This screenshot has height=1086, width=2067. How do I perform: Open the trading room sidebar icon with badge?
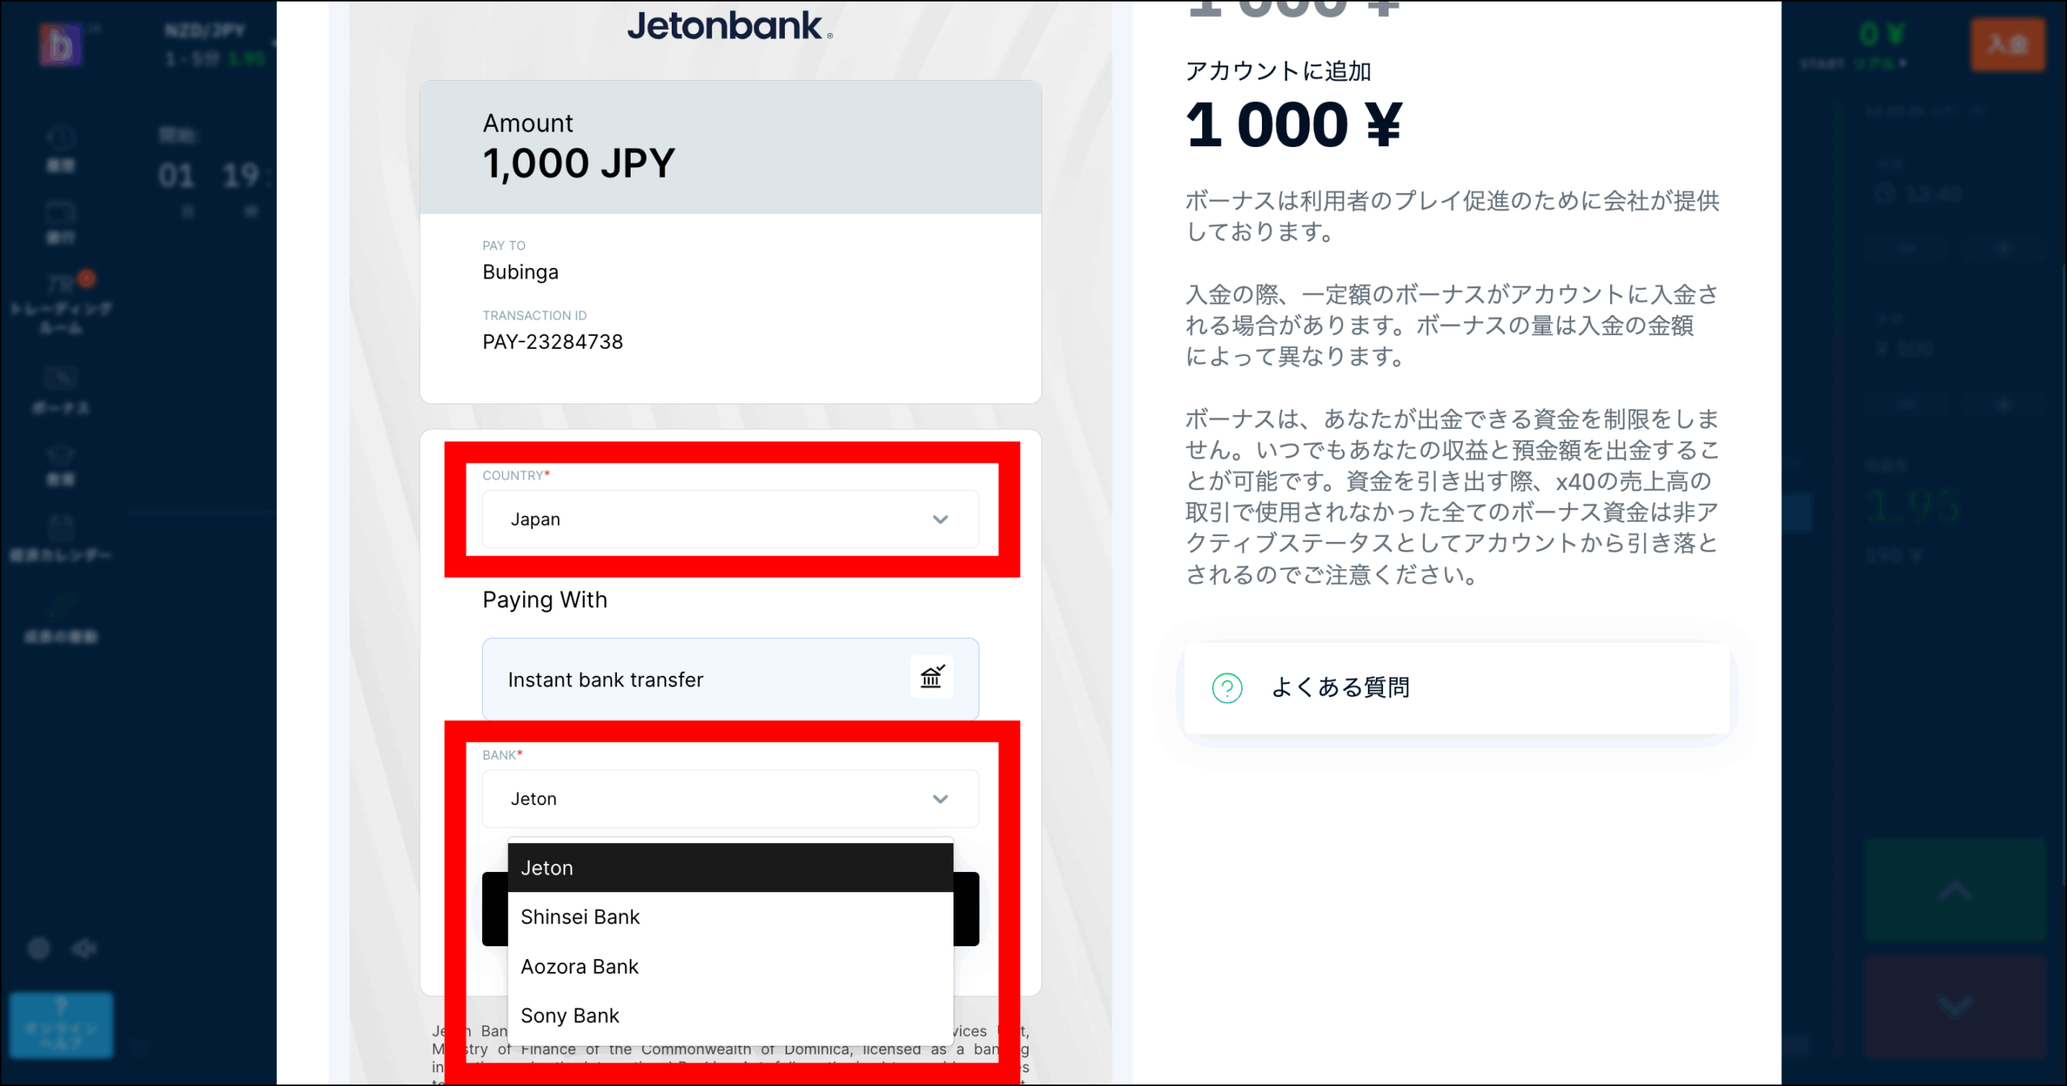(x=61, y=303)
